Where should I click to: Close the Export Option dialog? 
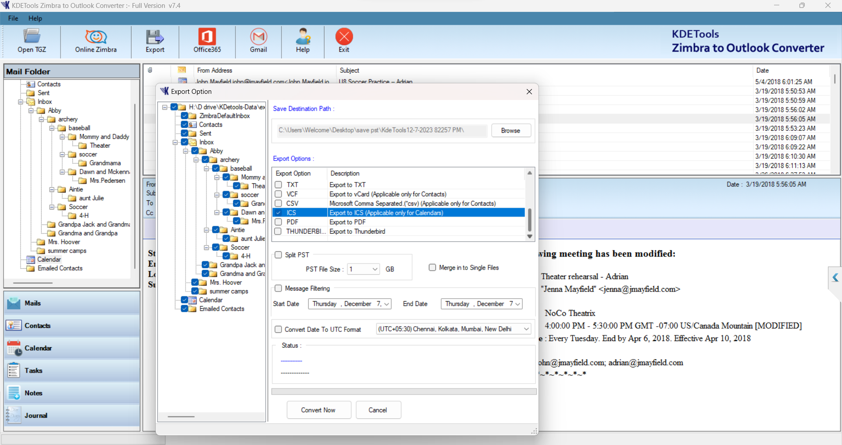[529, 91]
